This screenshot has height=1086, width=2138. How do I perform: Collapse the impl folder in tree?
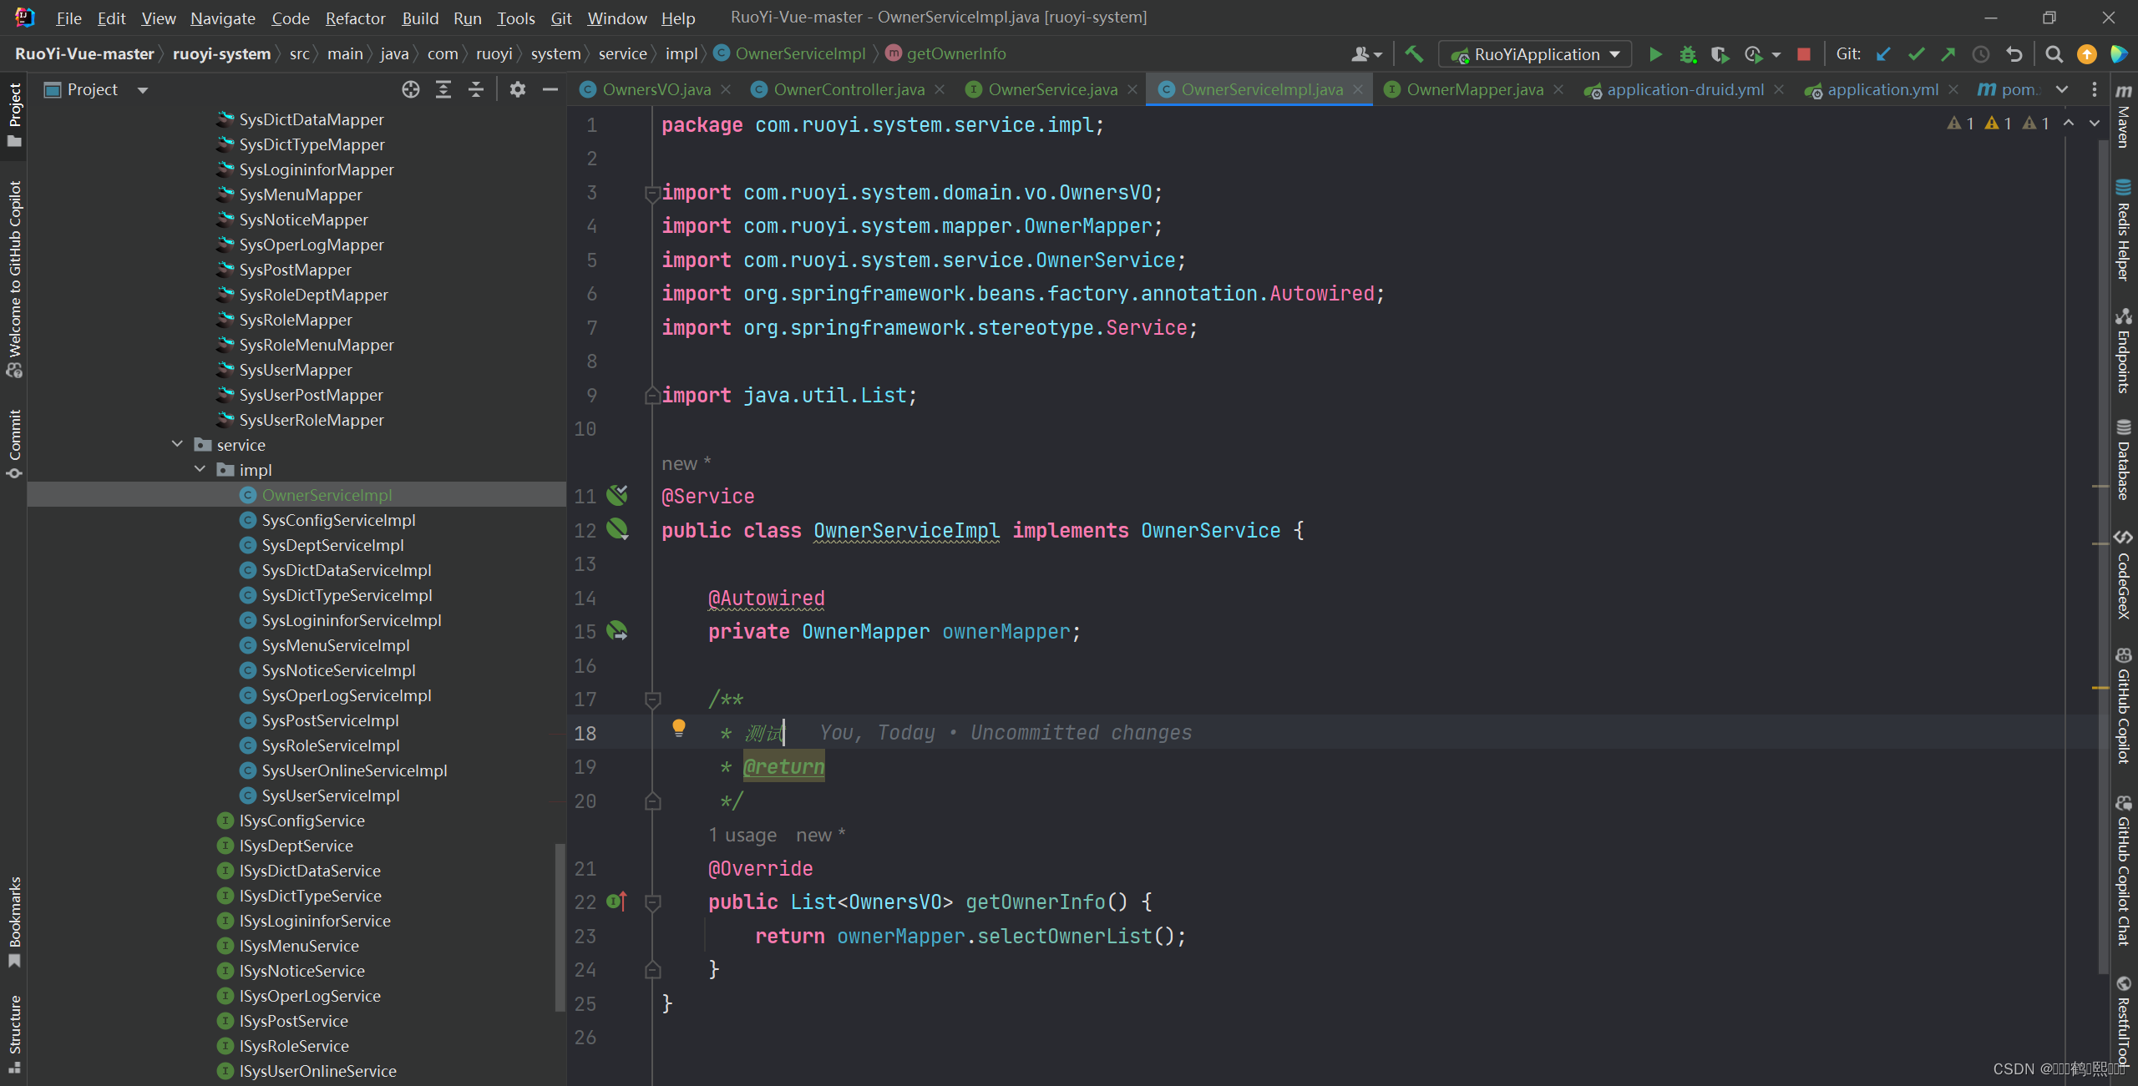coord(200,470)
